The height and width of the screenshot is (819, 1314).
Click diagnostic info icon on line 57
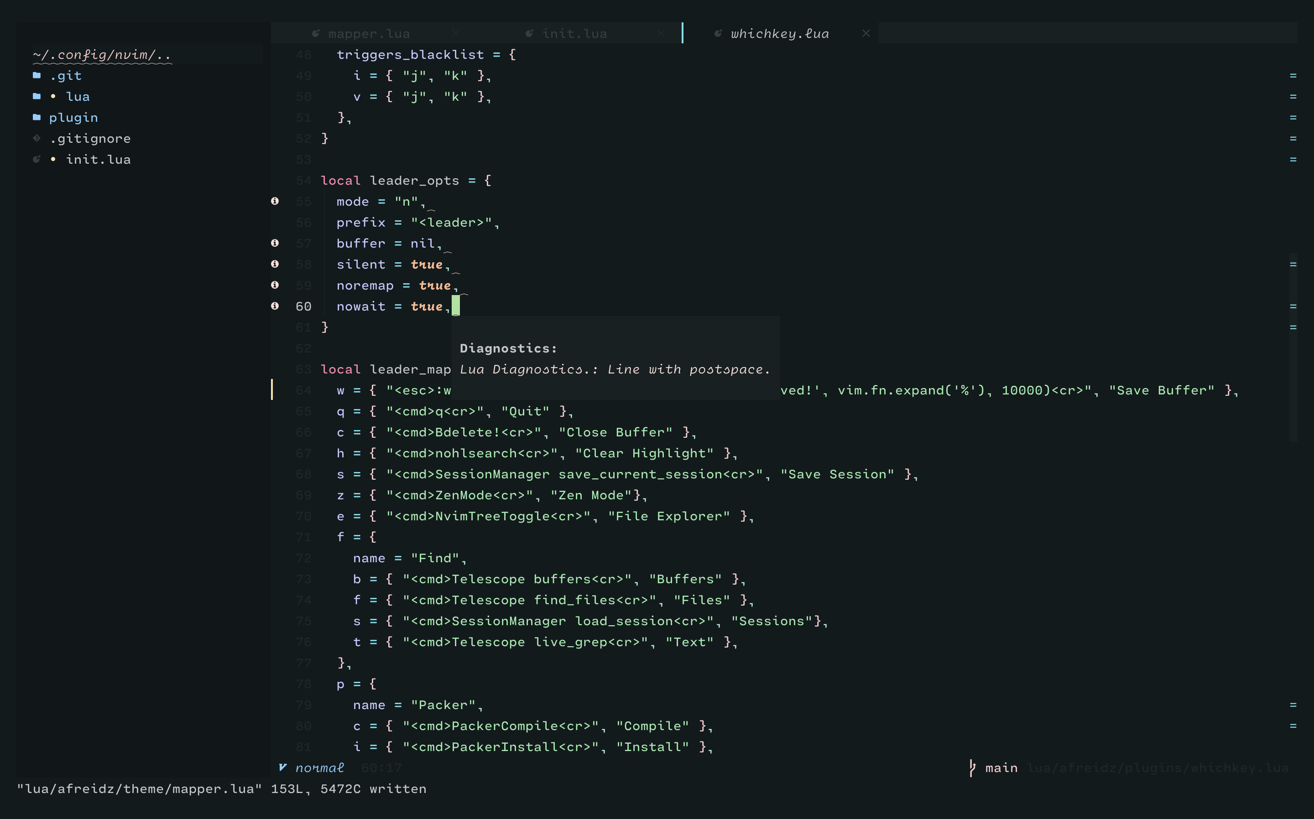275,243
